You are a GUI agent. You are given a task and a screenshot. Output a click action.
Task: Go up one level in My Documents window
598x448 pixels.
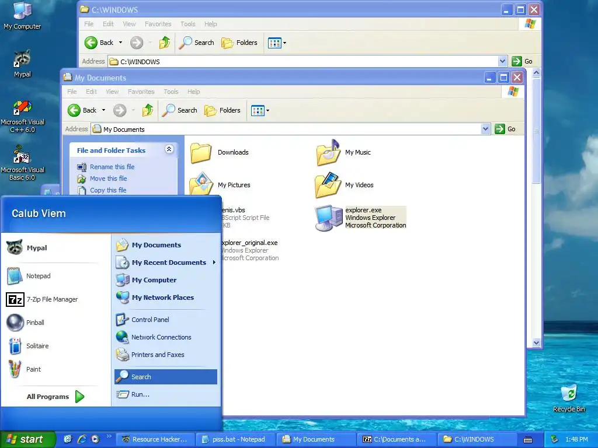pos(148,110)
